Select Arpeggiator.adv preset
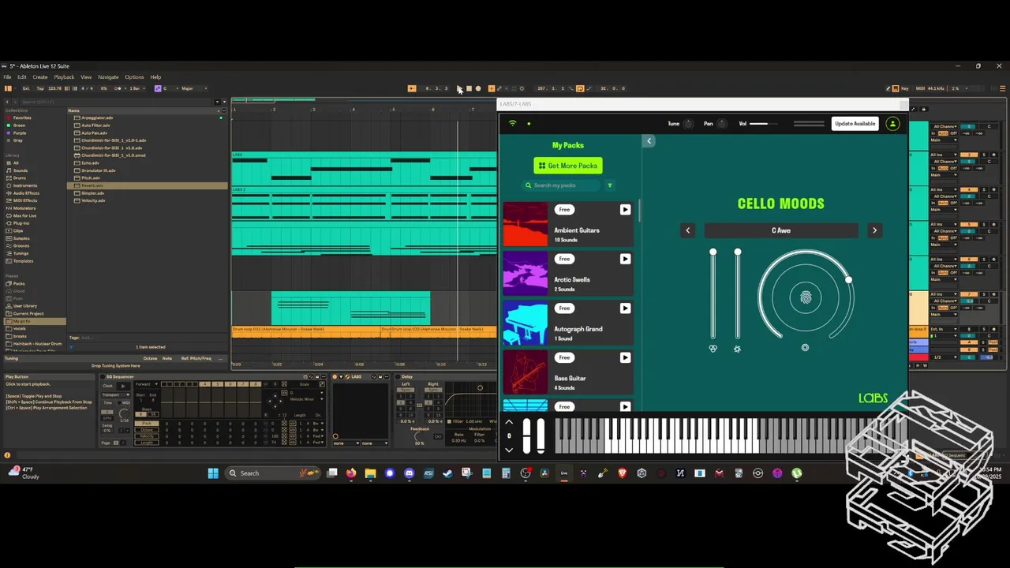The image size is (1010, 568). click(x=97, y=118)
